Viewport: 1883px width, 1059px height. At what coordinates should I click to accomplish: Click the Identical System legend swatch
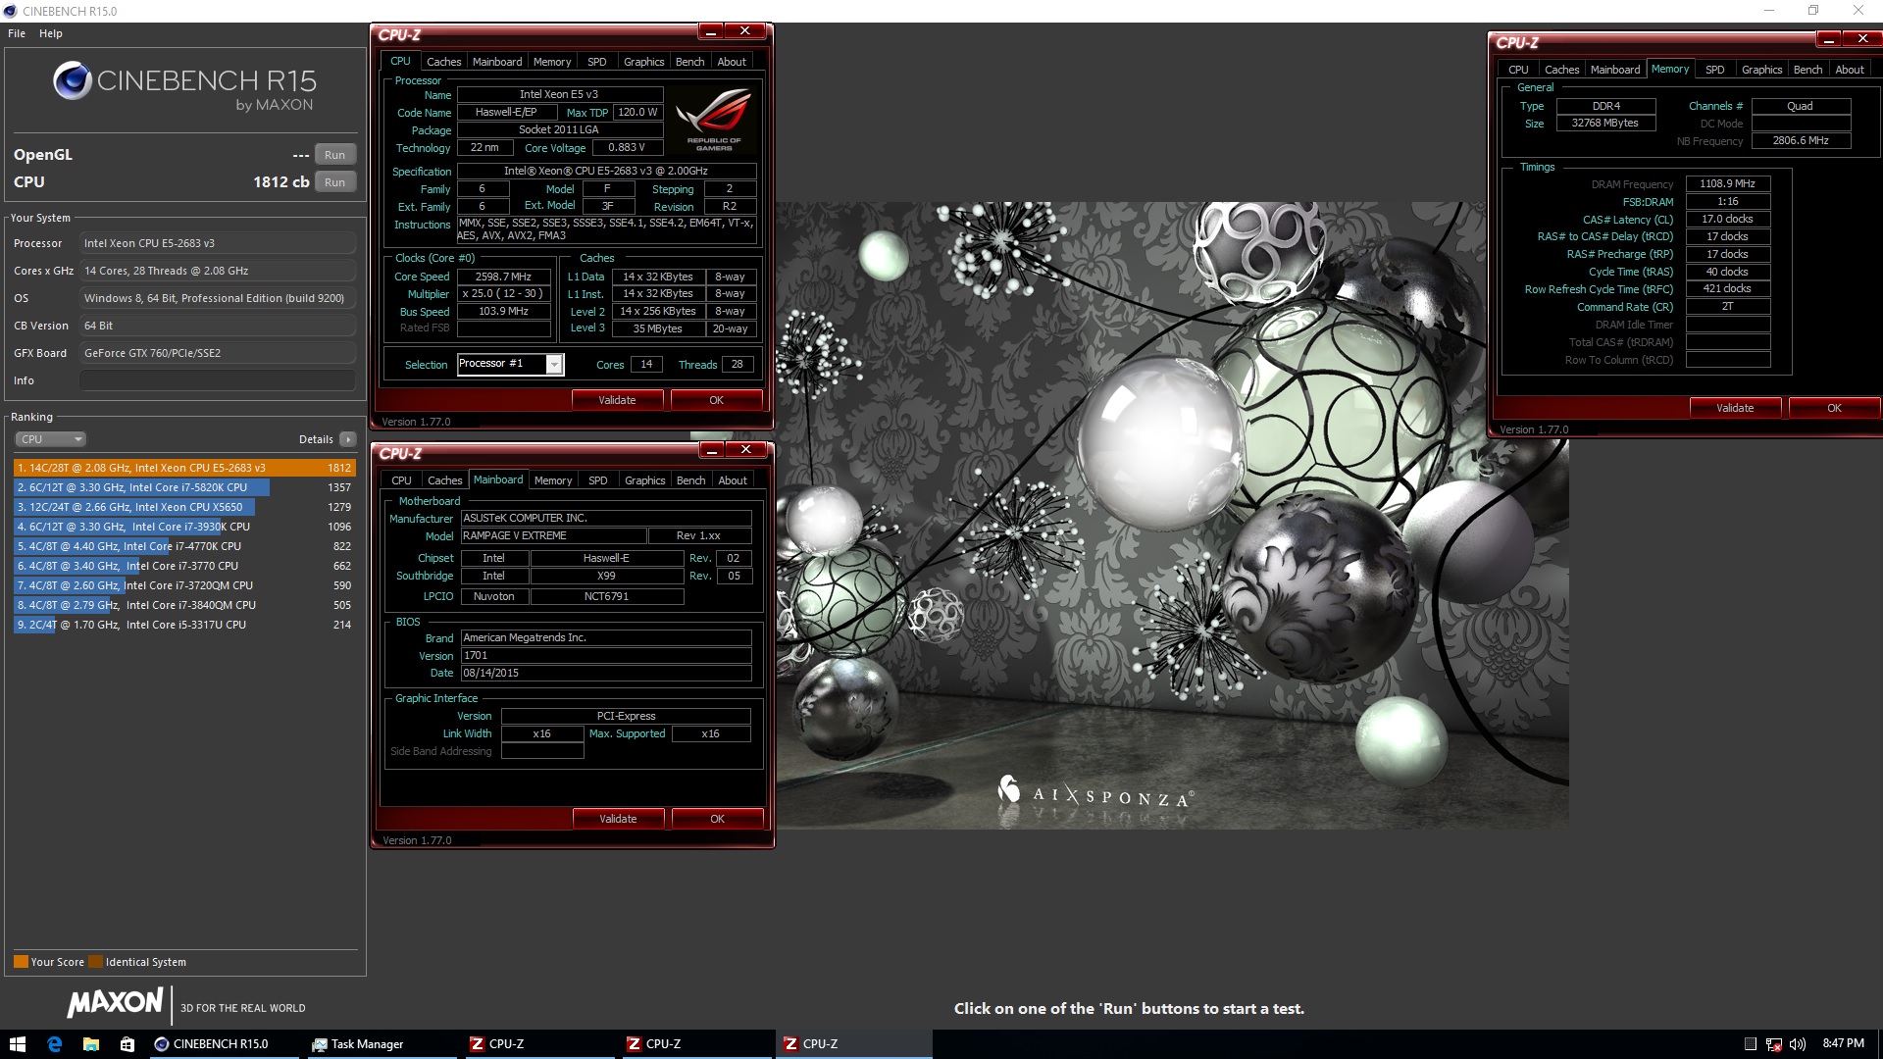tap(95, 962)
